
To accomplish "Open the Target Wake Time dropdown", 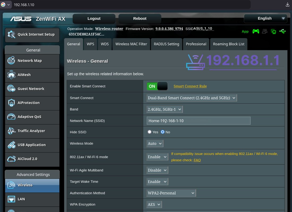I will coord(157,182).
